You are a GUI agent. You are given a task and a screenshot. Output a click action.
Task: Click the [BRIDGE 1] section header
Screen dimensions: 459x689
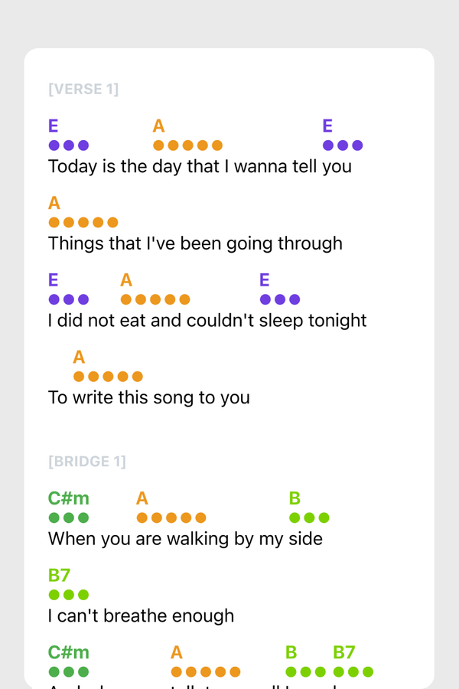(86, 462)
